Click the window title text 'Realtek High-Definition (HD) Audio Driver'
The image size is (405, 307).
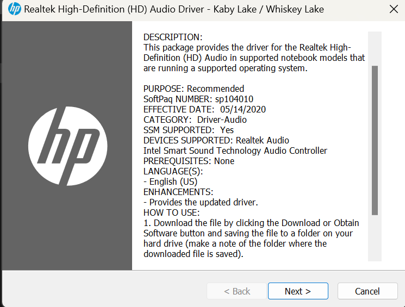click(x=114, y=9)
